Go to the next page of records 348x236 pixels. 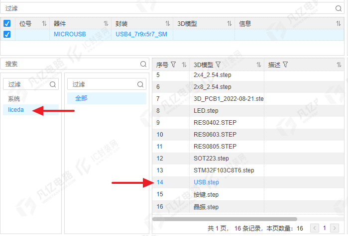tap(335, 228)
